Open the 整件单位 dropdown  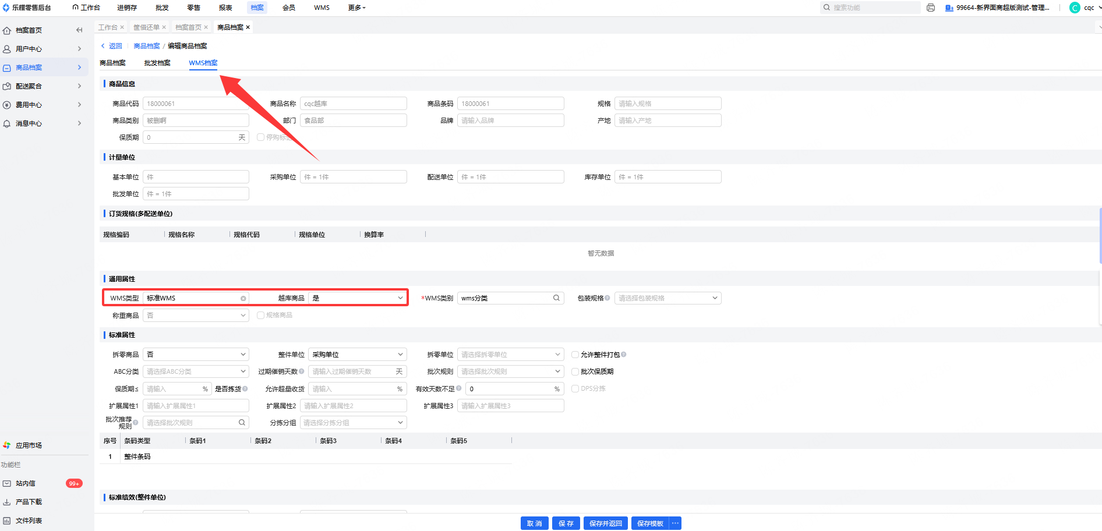(358, 355)
